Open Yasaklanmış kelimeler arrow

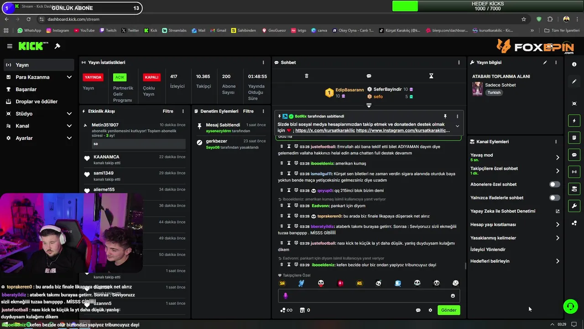click(558, 238)
